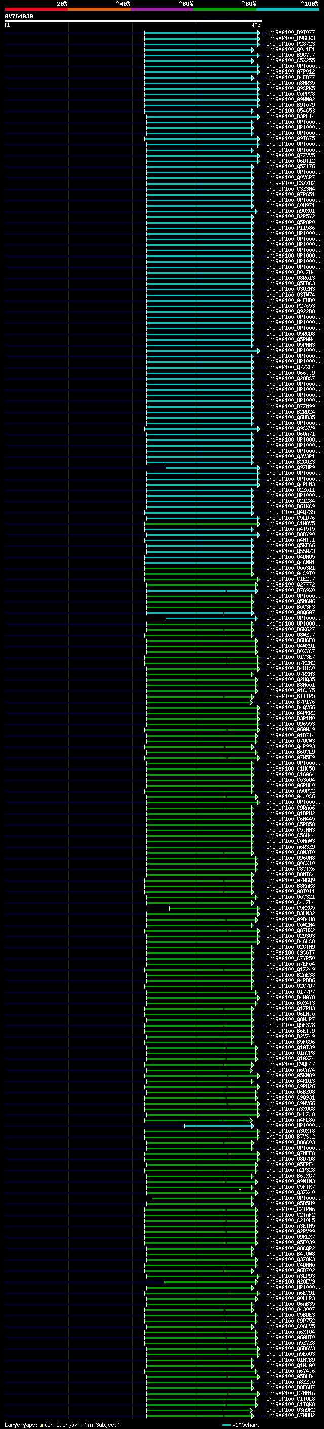Select hit label UniRef100_A9NWA2

(x=291, y=99)
